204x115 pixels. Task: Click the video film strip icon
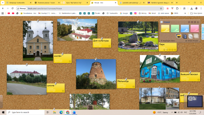[185, 36]
